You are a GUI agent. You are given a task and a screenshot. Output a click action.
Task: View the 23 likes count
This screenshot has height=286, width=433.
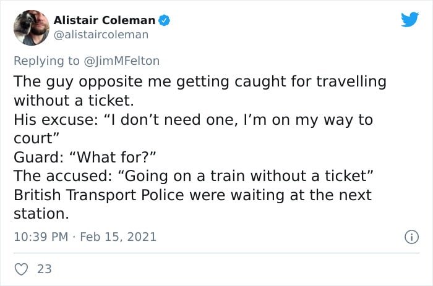tap(45, 269)
